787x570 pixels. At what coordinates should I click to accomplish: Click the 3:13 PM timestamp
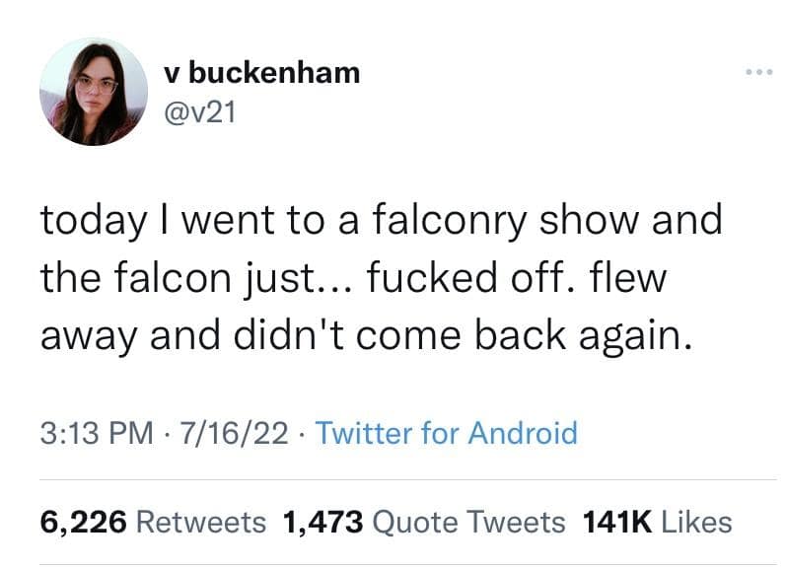pos(97,433)
